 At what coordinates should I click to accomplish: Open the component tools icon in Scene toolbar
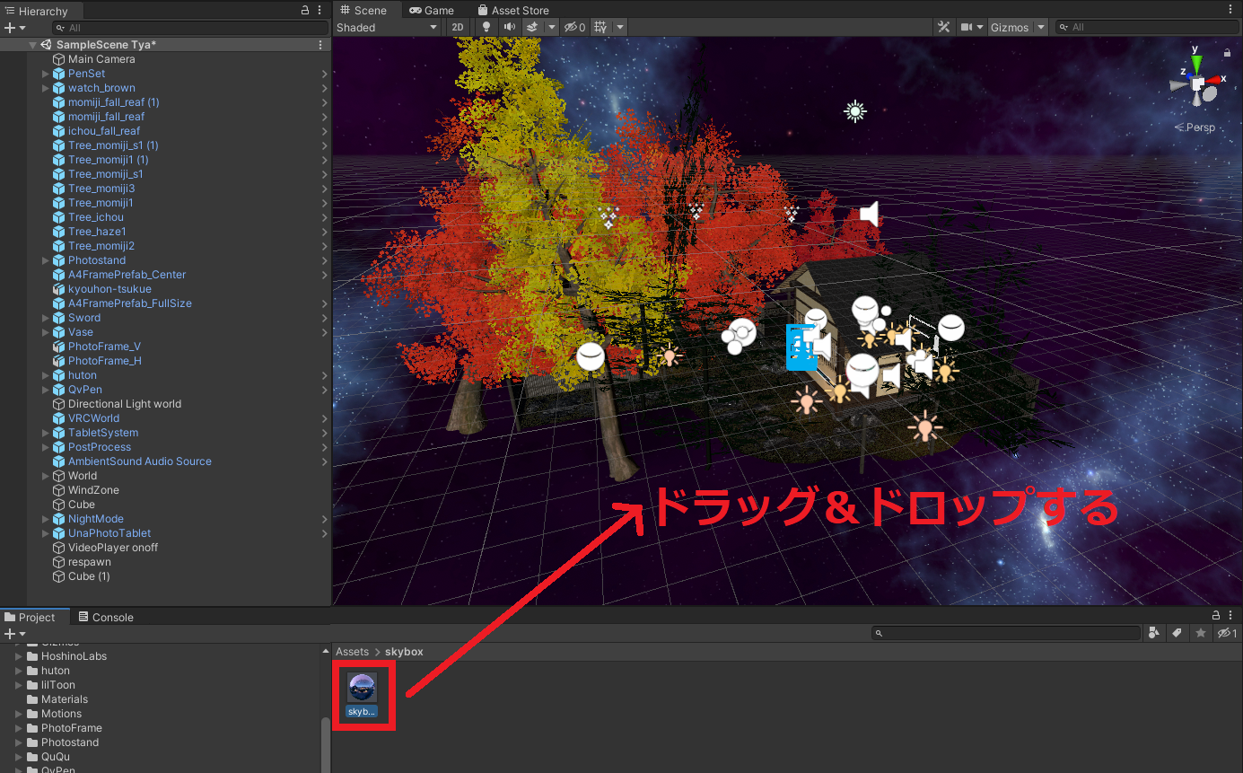[943, 27]
